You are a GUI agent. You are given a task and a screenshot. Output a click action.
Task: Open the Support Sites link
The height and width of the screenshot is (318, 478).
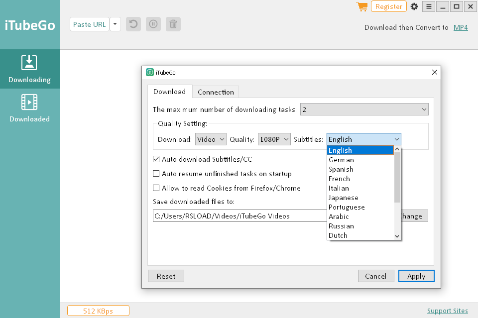447,311
